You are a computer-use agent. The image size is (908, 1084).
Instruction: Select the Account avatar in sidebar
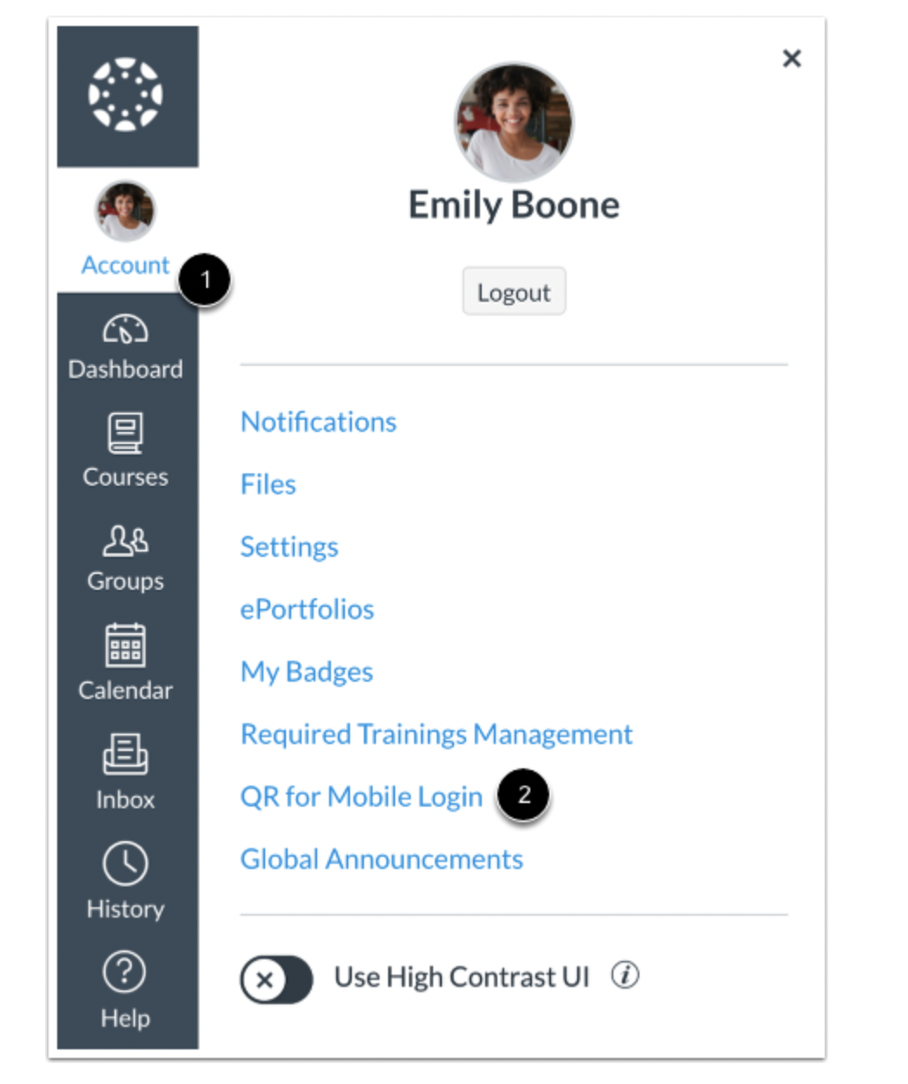coord(126,211)
